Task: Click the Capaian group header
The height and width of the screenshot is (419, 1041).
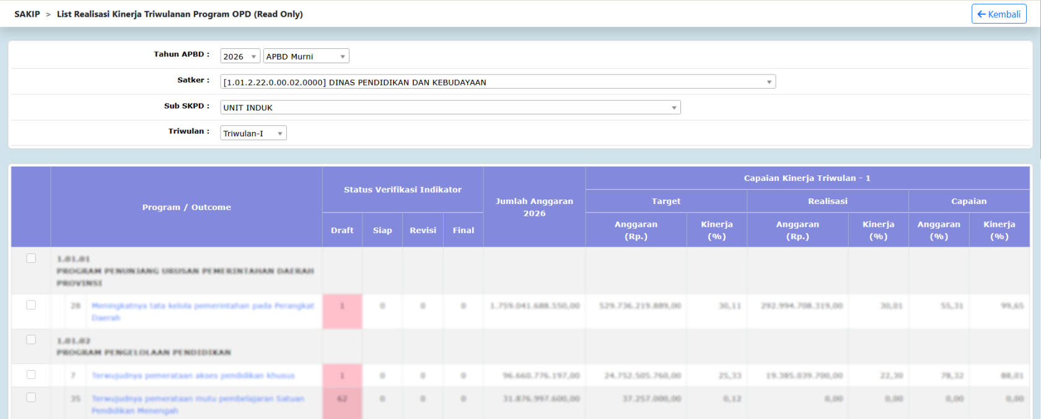Action: (969, 201)
